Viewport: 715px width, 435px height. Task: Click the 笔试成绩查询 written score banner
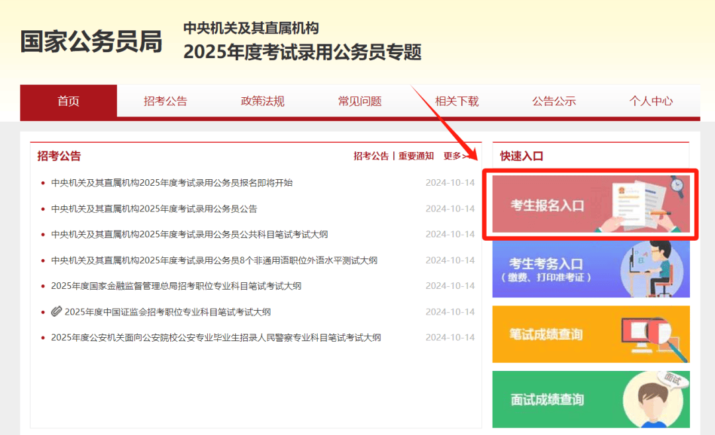point(591,335)
